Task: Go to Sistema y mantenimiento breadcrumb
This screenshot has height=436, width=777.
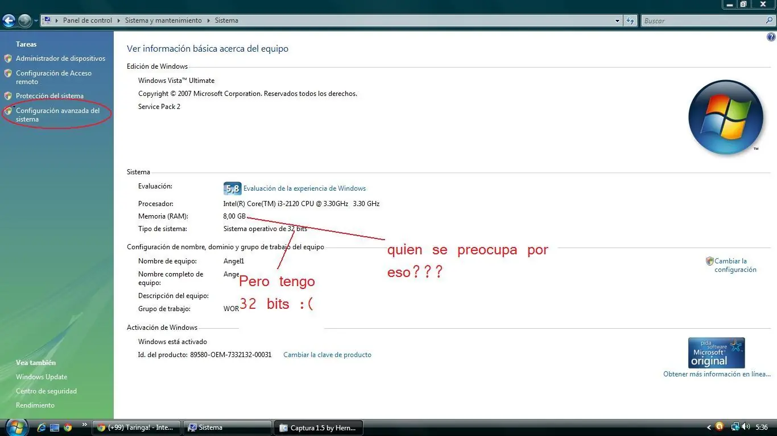Action: coord(163,20)
